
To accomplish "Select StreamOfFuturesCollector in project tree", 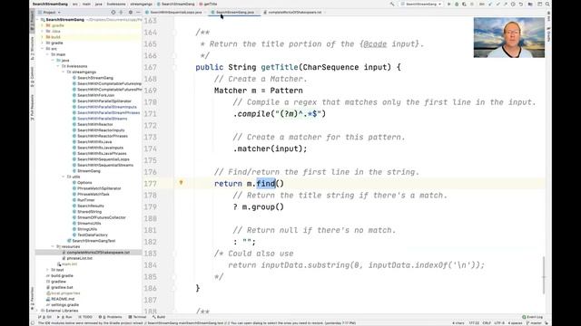I will click(101, 217).
